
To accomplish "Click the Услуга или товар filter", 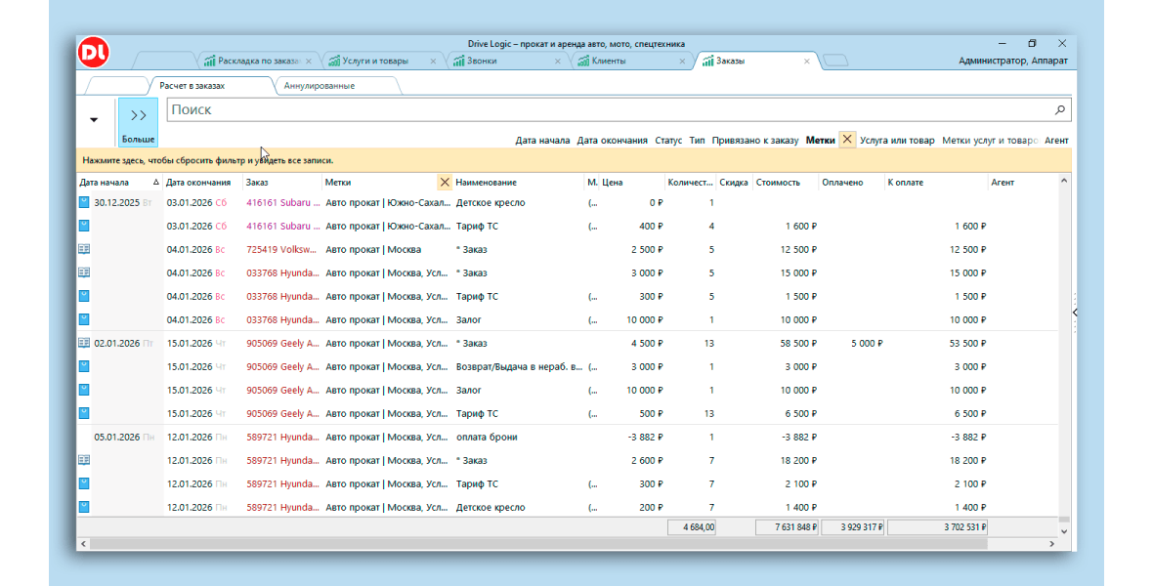I will pyautogui.click(x=897, y=141).
